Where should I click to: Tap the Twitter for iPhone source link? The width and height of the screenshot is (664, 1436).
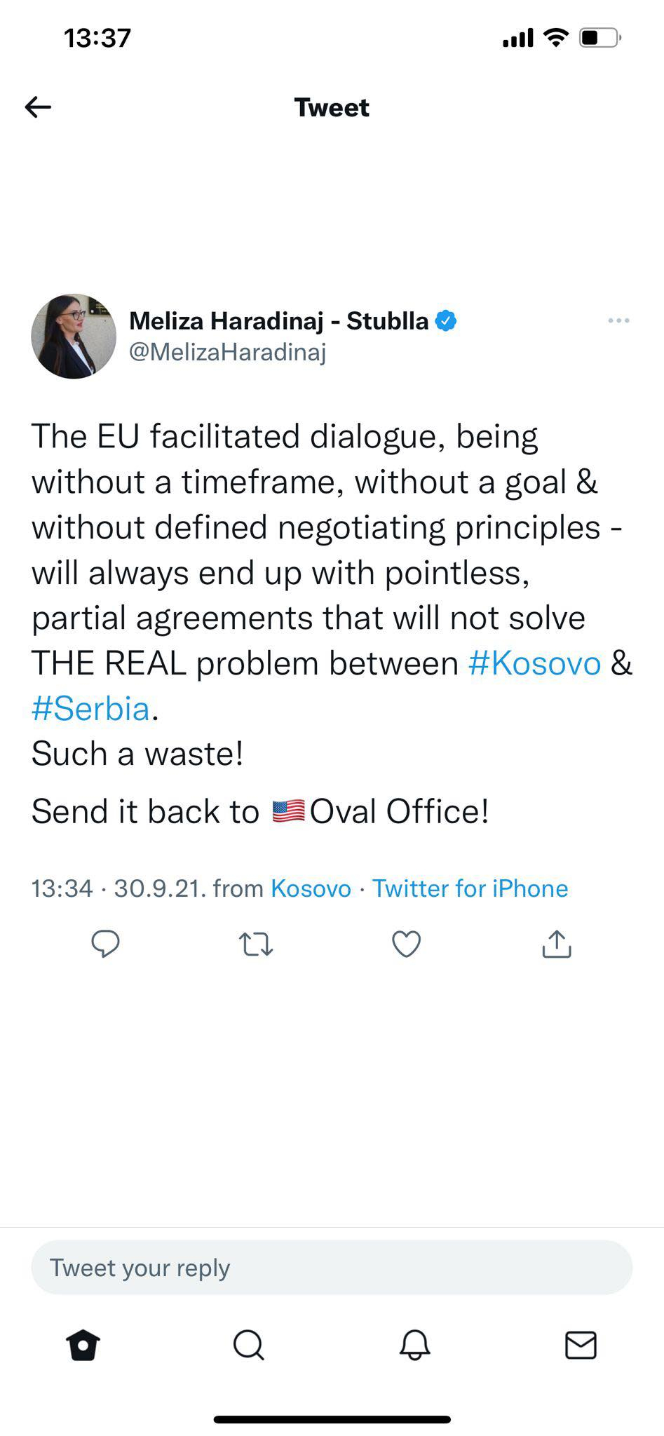point(470,888)
